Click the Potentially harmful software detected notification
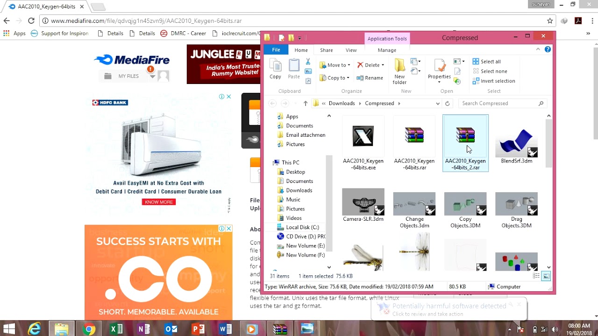 (449, 309)
